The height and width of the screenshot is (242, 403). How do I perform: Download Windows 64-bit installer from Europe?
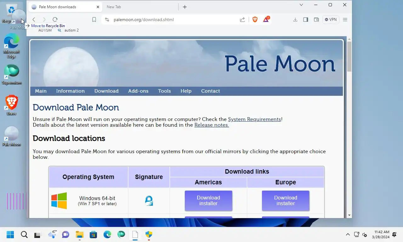coord(286,201)
